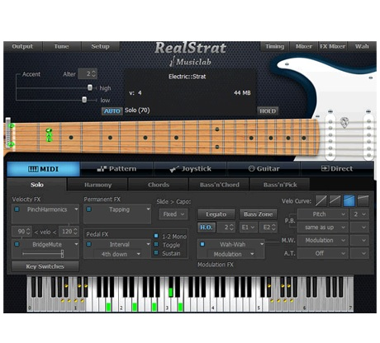Switch to the Pattern tab
Image resolution: width=380 pixels, height=343 pixels.
[x=116, y=169]
